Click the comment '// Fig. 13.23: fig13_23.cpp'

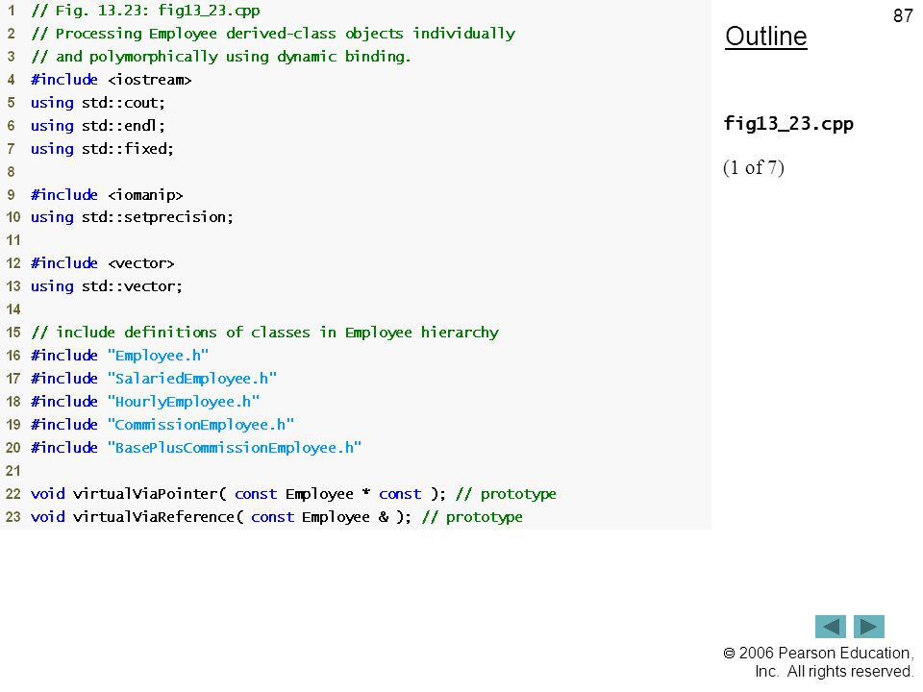pos(145,11)
